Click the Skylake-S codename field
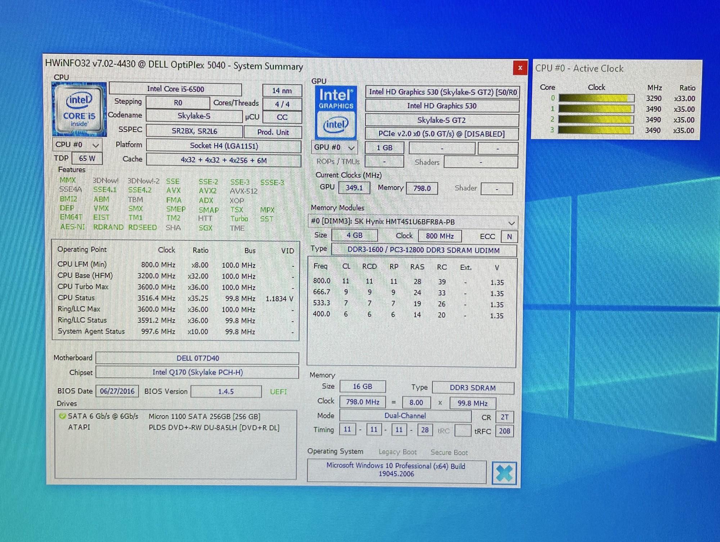The height and width of the screenshot is (542, 720). [x=194, y=116]
